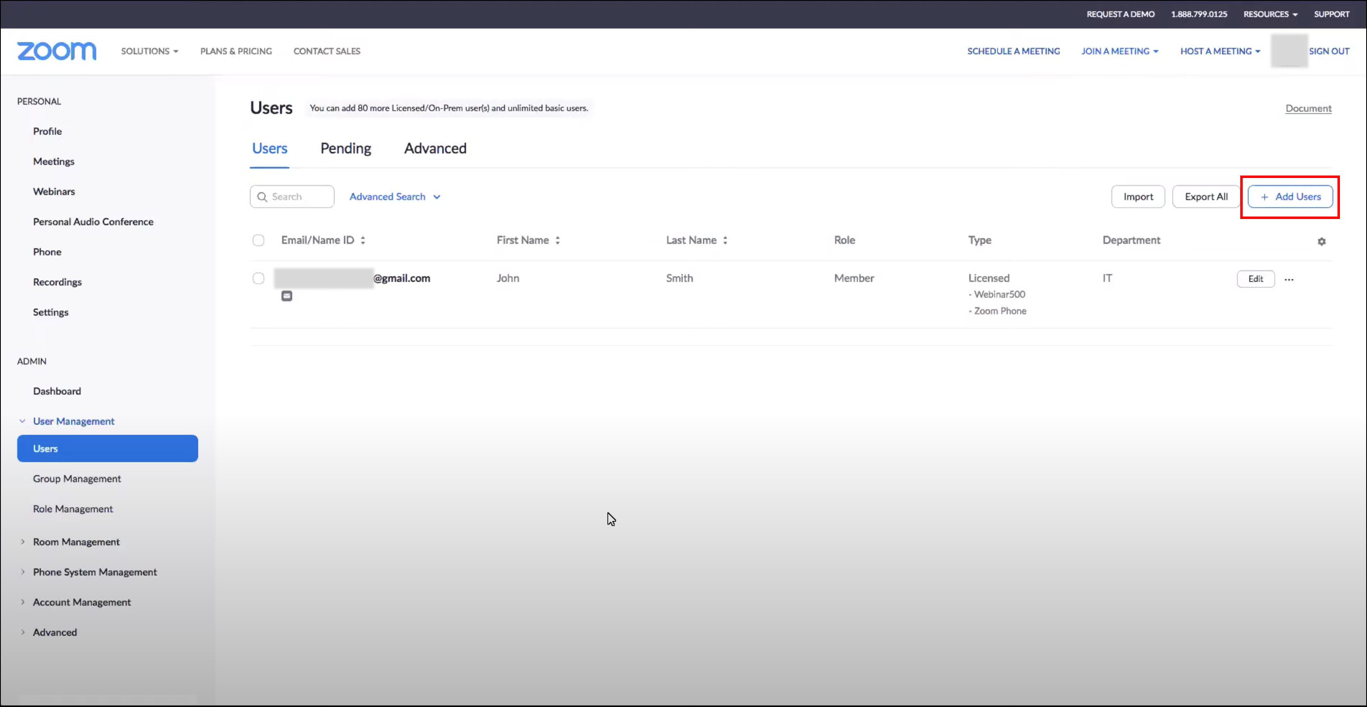Open Profile in the Personal sidebar
This screenshot has width=1367, height=707.
47,131
